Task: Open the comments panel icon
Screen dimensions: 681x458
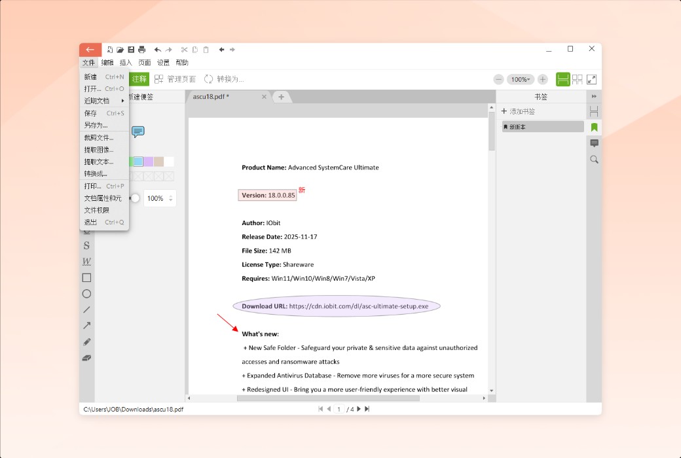Action: pyautogui.click(x=594, y=143)
